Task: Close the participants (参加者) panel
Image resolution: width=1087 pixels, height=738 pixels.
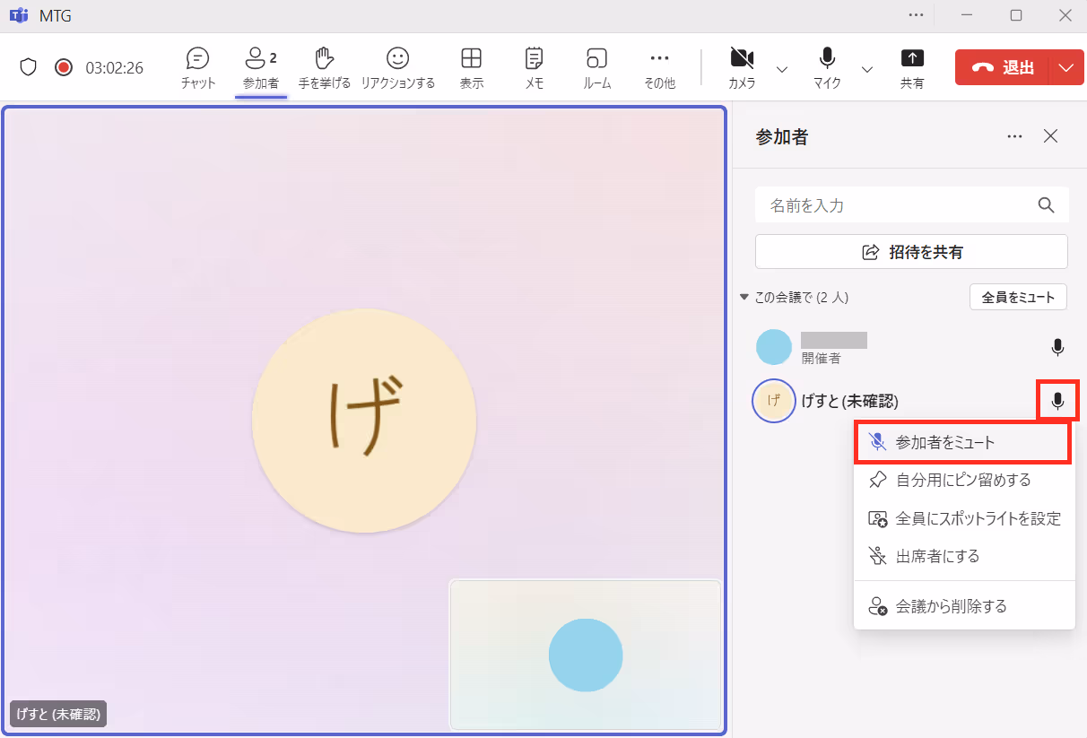Action: click(1050, 136)
